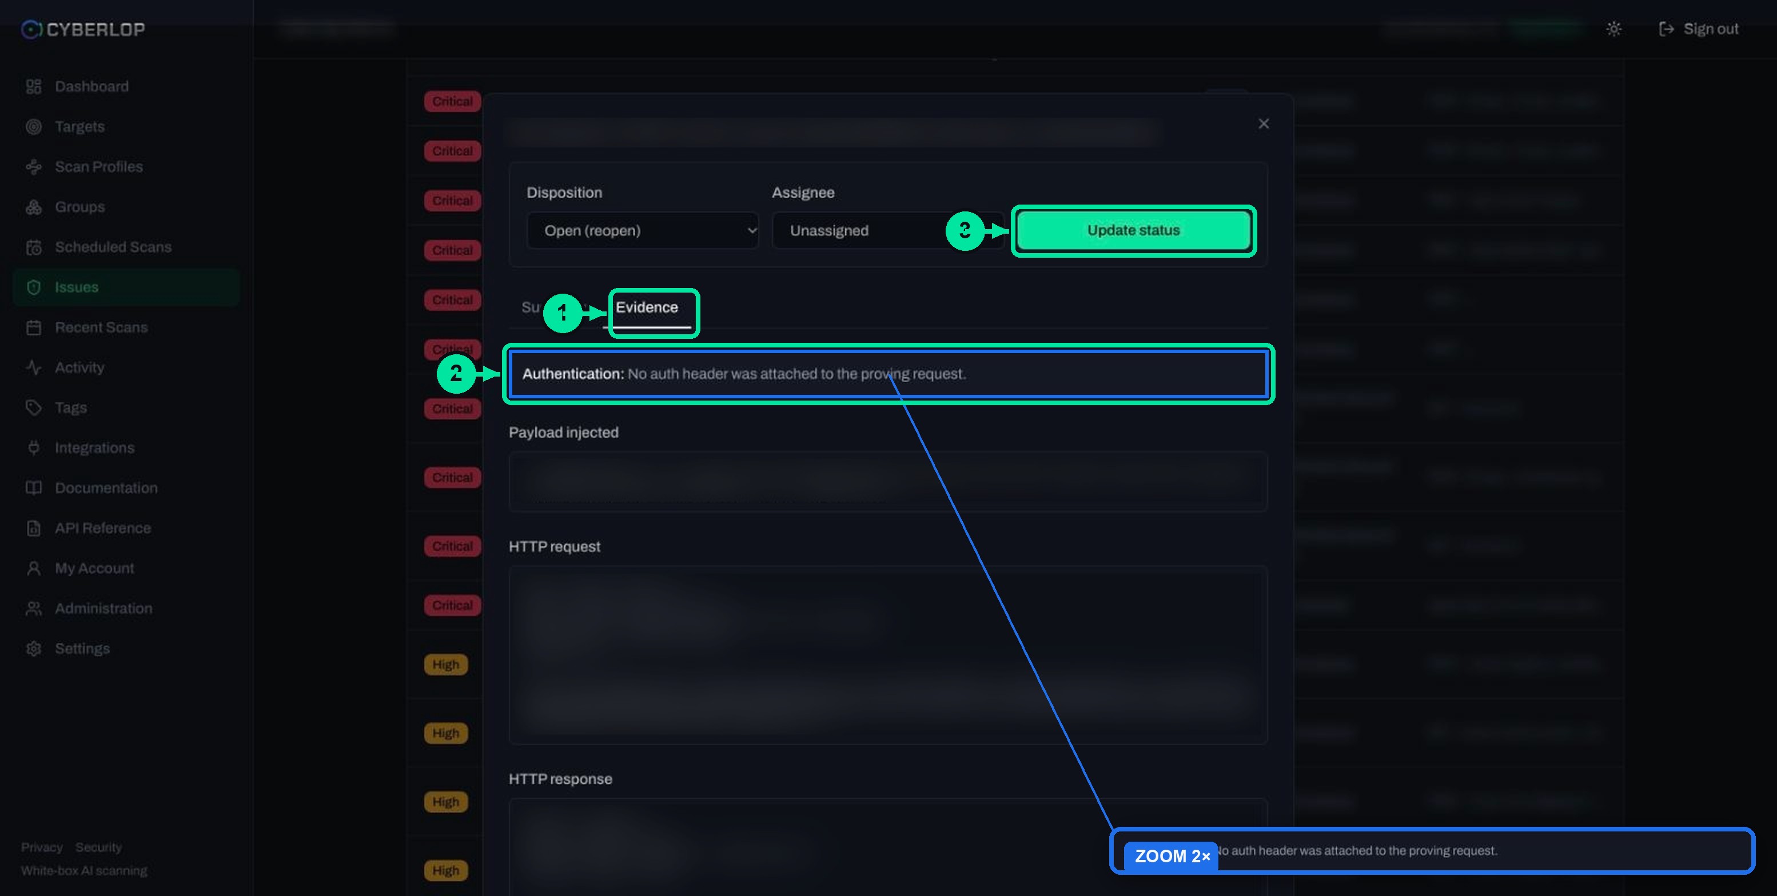Open the Settings gear icon
Viewport: 1777px width, 896px height.
click(x=33, y=649)
